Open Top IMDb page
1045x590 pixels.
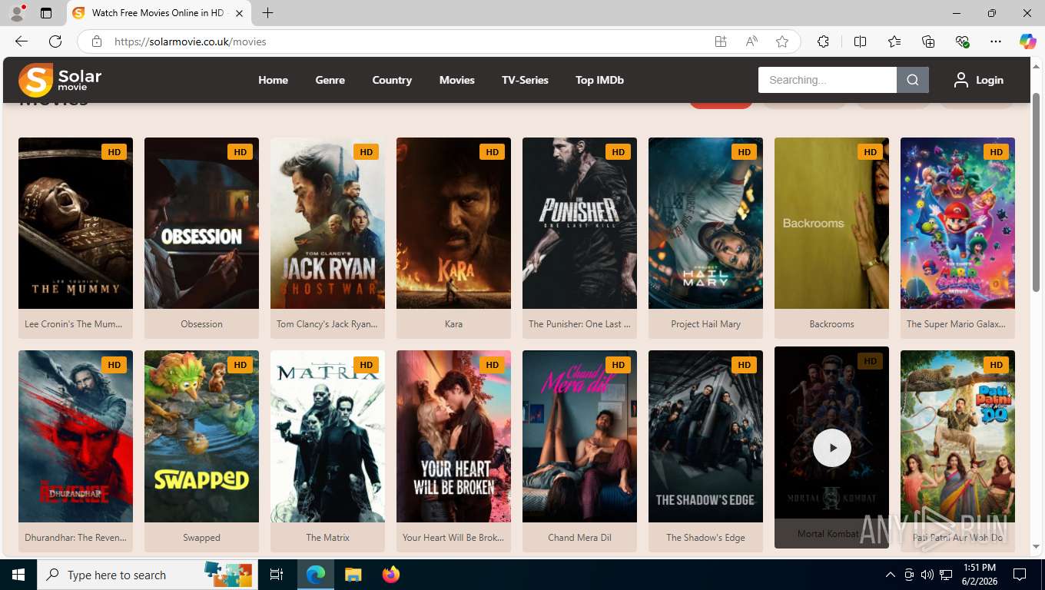click(599, 80)
